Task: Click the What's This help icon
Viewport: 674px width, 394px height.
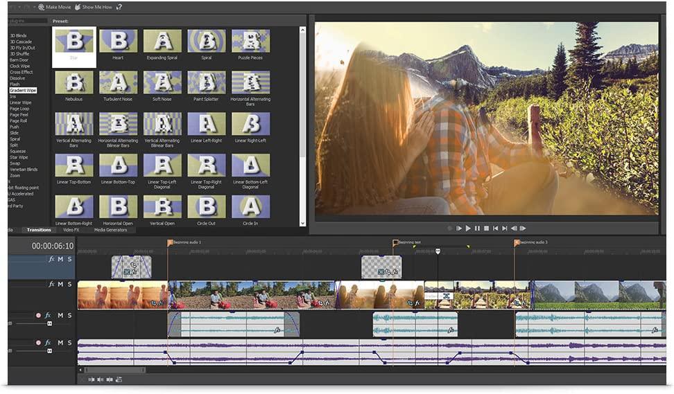Action: (119, 7)
